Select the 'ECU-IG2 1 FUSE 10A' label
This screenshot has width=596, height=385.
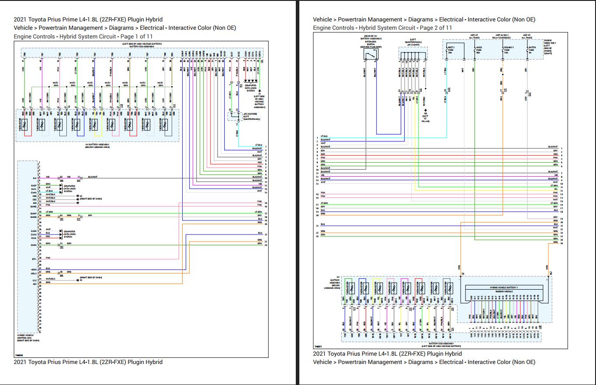509,50
